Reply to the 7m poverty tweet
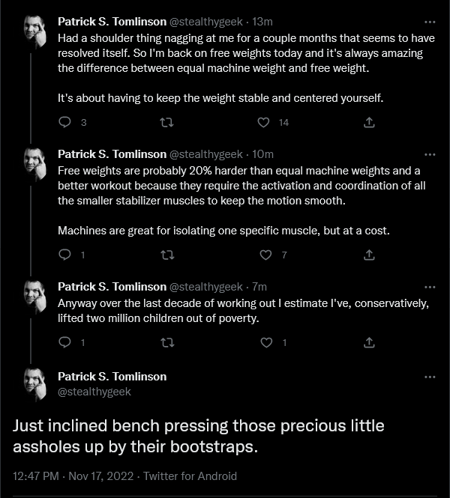This screenshot has height=498, width=450. pyautogui.click(x=65, y=342)
